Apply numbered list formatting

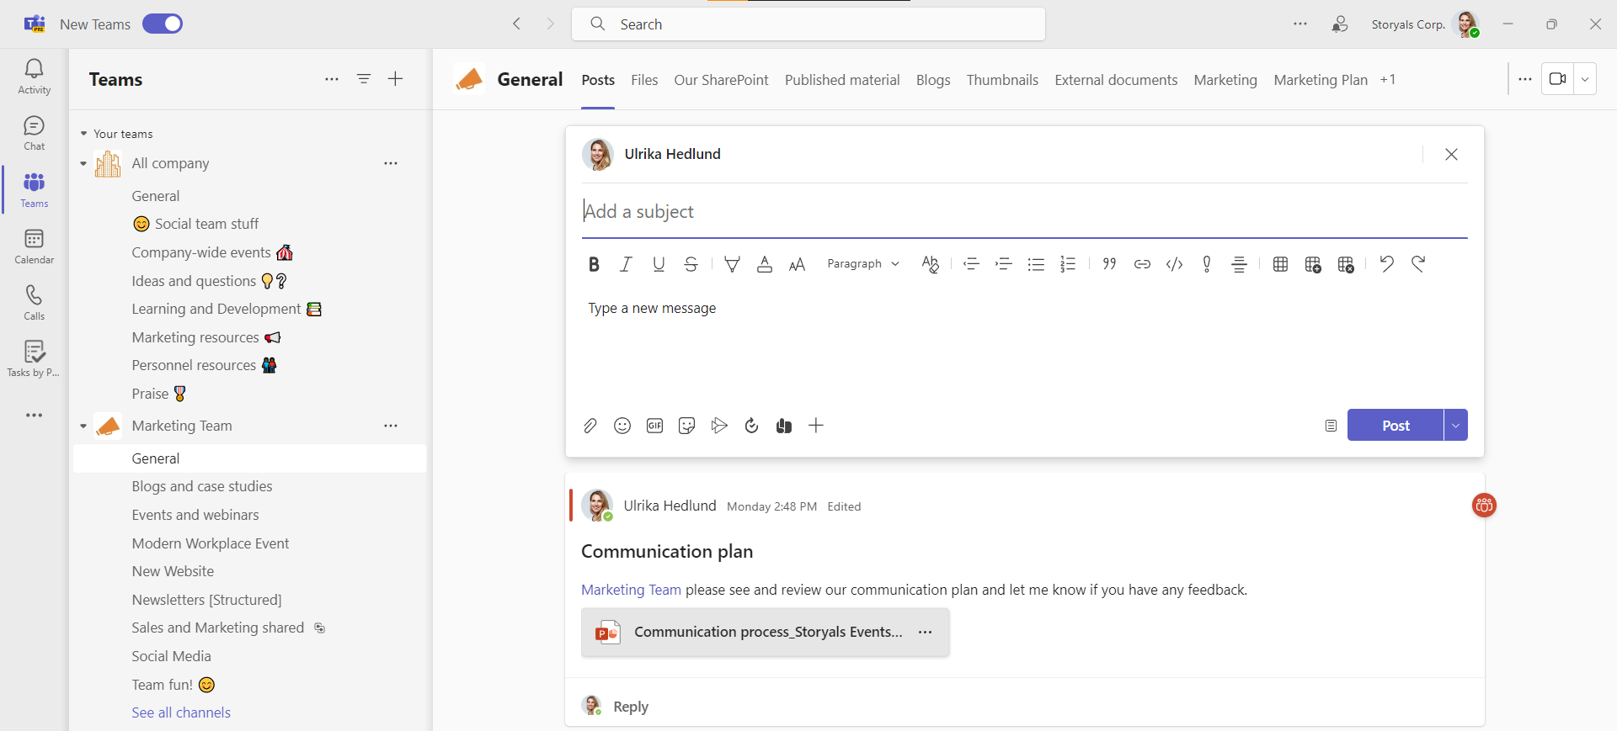(1068, 264)
